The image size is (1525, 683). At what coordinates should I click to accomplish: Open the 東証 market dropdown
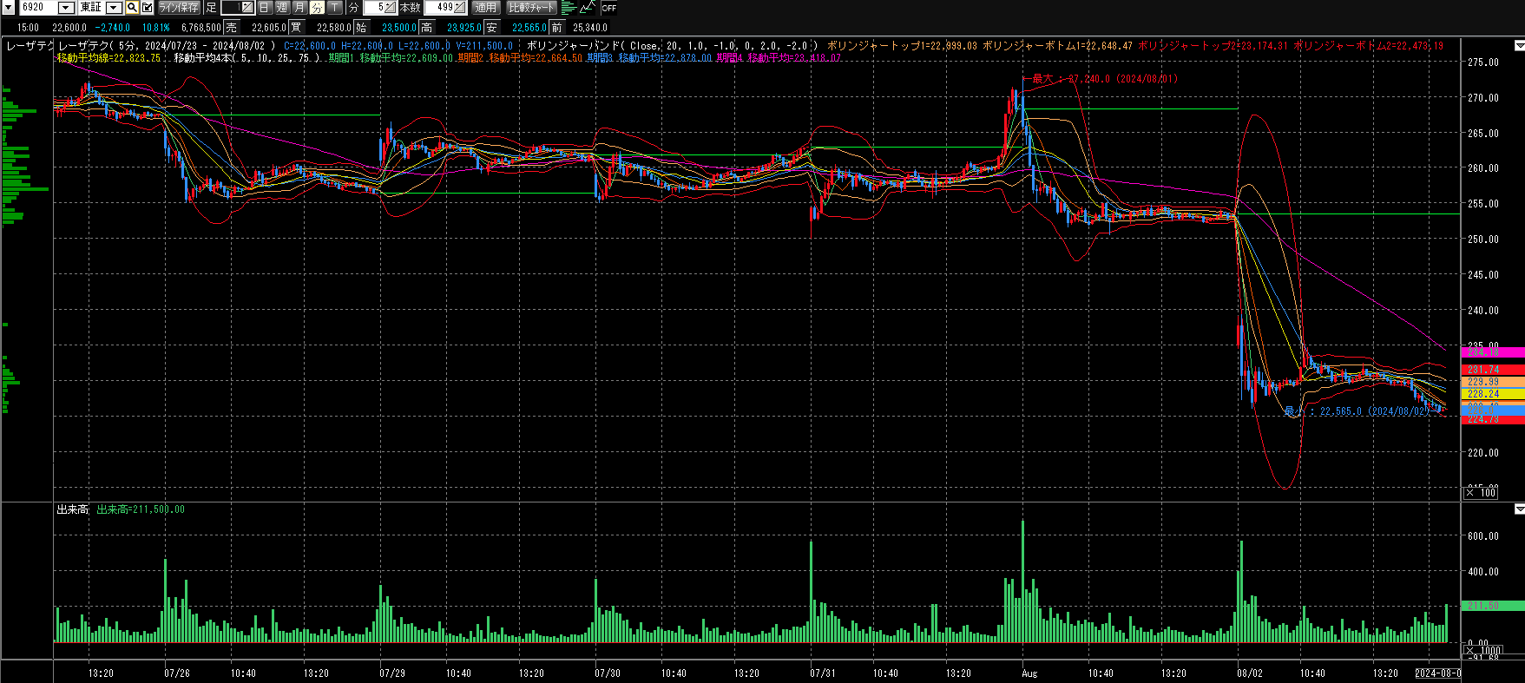tap(114, 8)
